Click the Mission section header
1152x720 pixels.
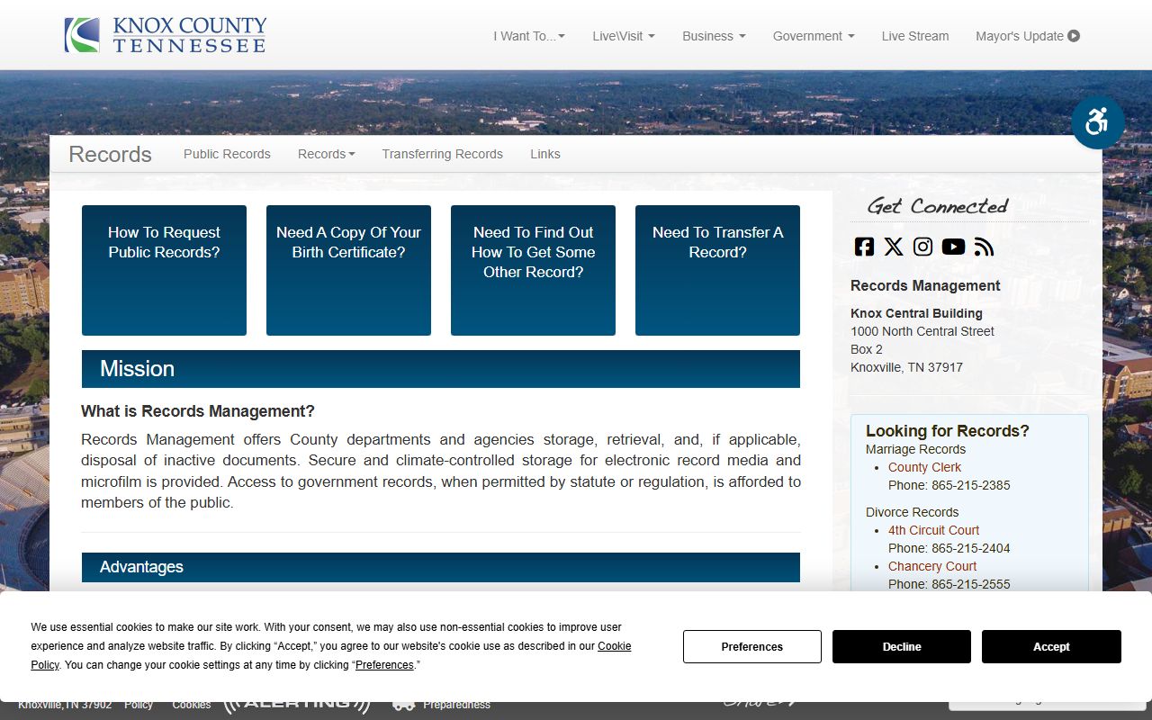tap(441, 369)
